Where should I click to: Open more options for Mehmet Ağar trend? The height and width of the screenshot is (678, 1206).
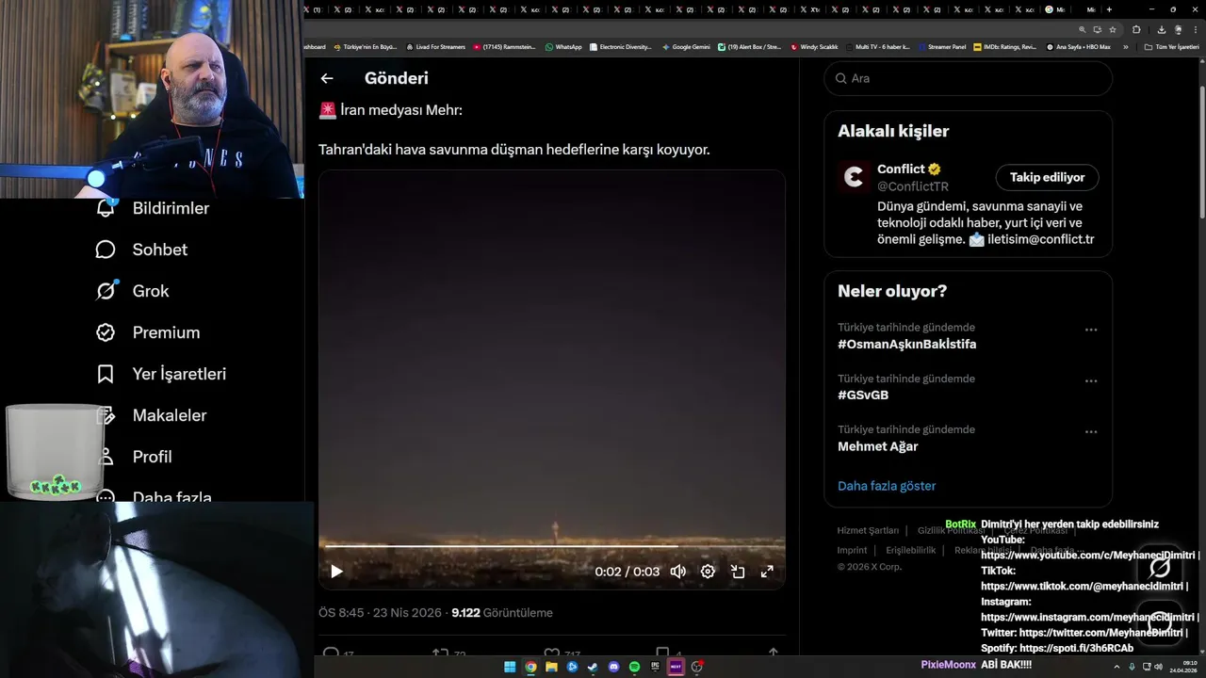point(1090,431)
